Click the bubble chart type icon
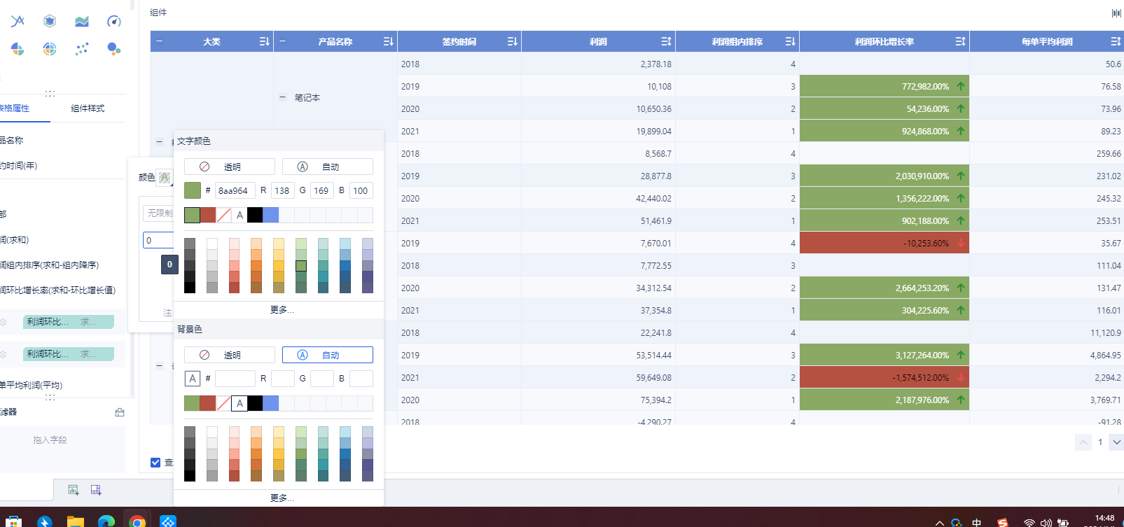 click(113, 49)
